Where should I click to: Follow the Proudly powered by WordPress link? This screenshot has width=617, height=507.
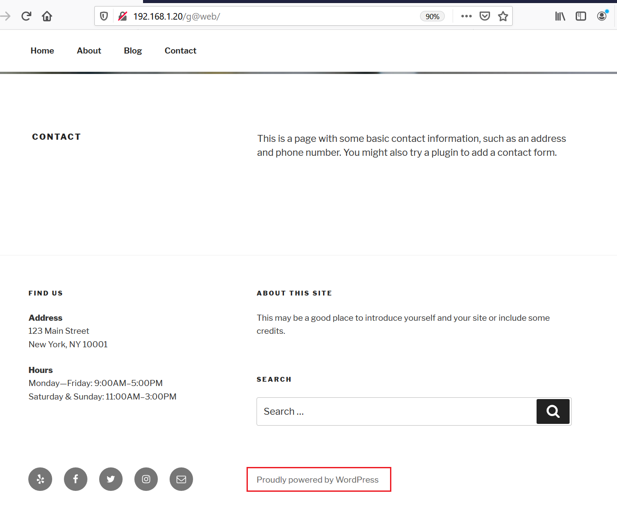[317, 480]
